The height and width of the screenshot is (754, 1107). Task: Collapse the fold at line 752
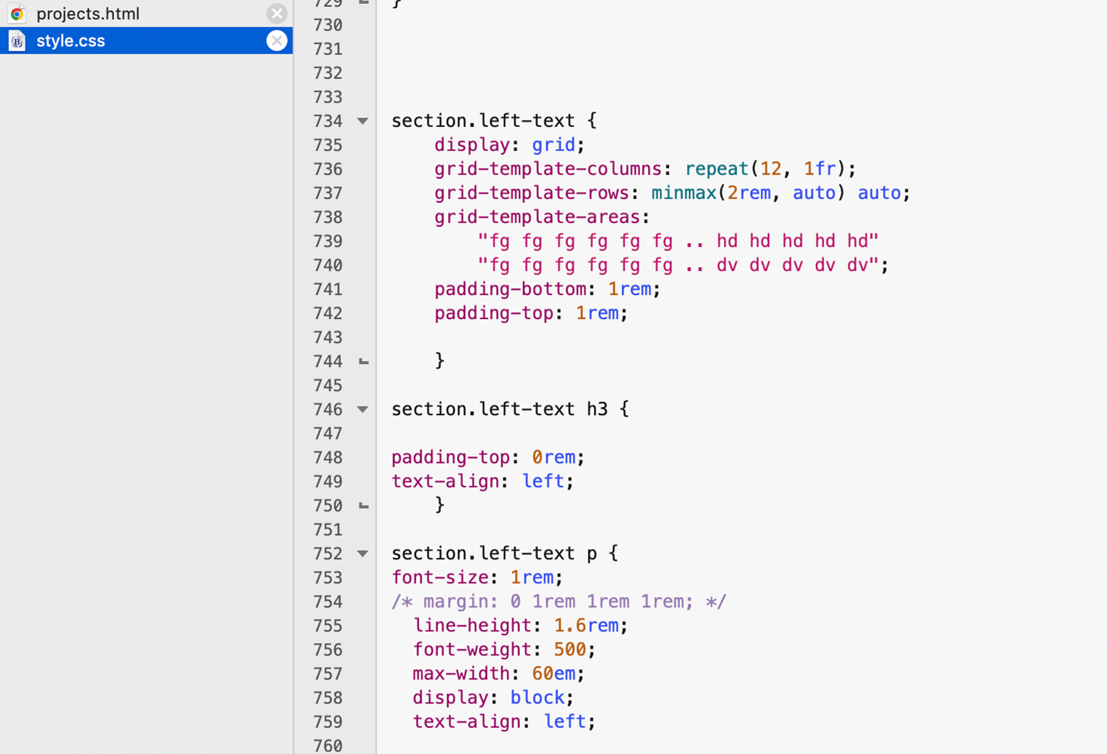click(x=363, y=553)
